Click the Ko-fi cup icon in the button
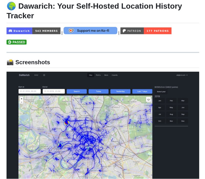205x179 pixels. point(71,31)
